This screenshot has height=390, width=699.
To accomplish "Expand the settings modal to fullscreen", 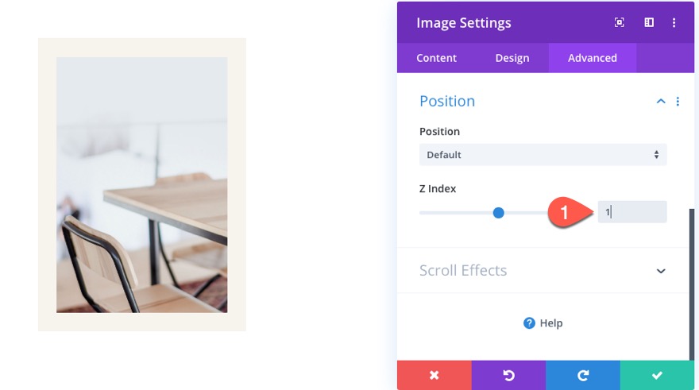I will (x=620, y=23).
